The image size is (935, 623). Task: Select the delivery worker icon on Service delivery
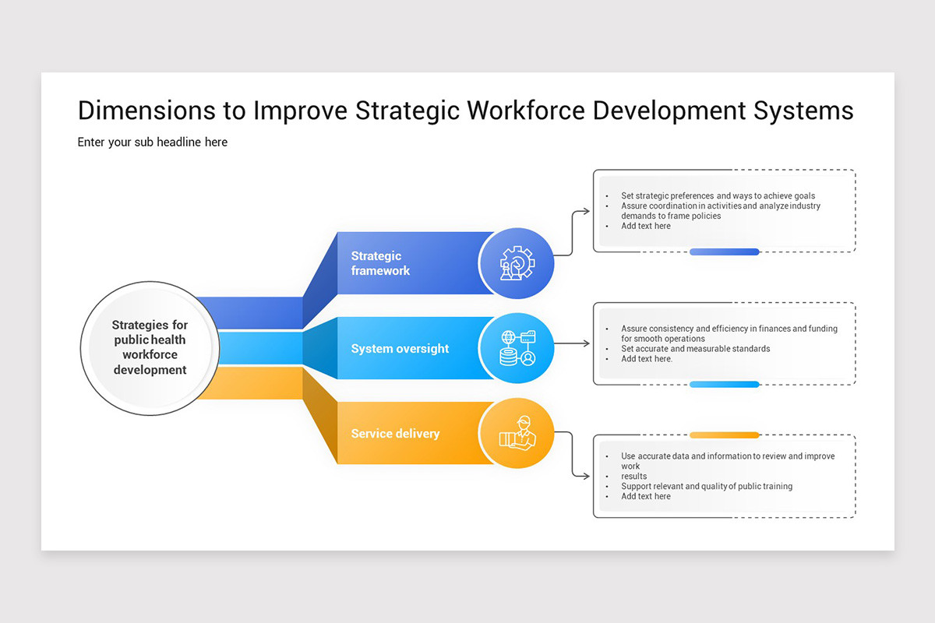517,434
